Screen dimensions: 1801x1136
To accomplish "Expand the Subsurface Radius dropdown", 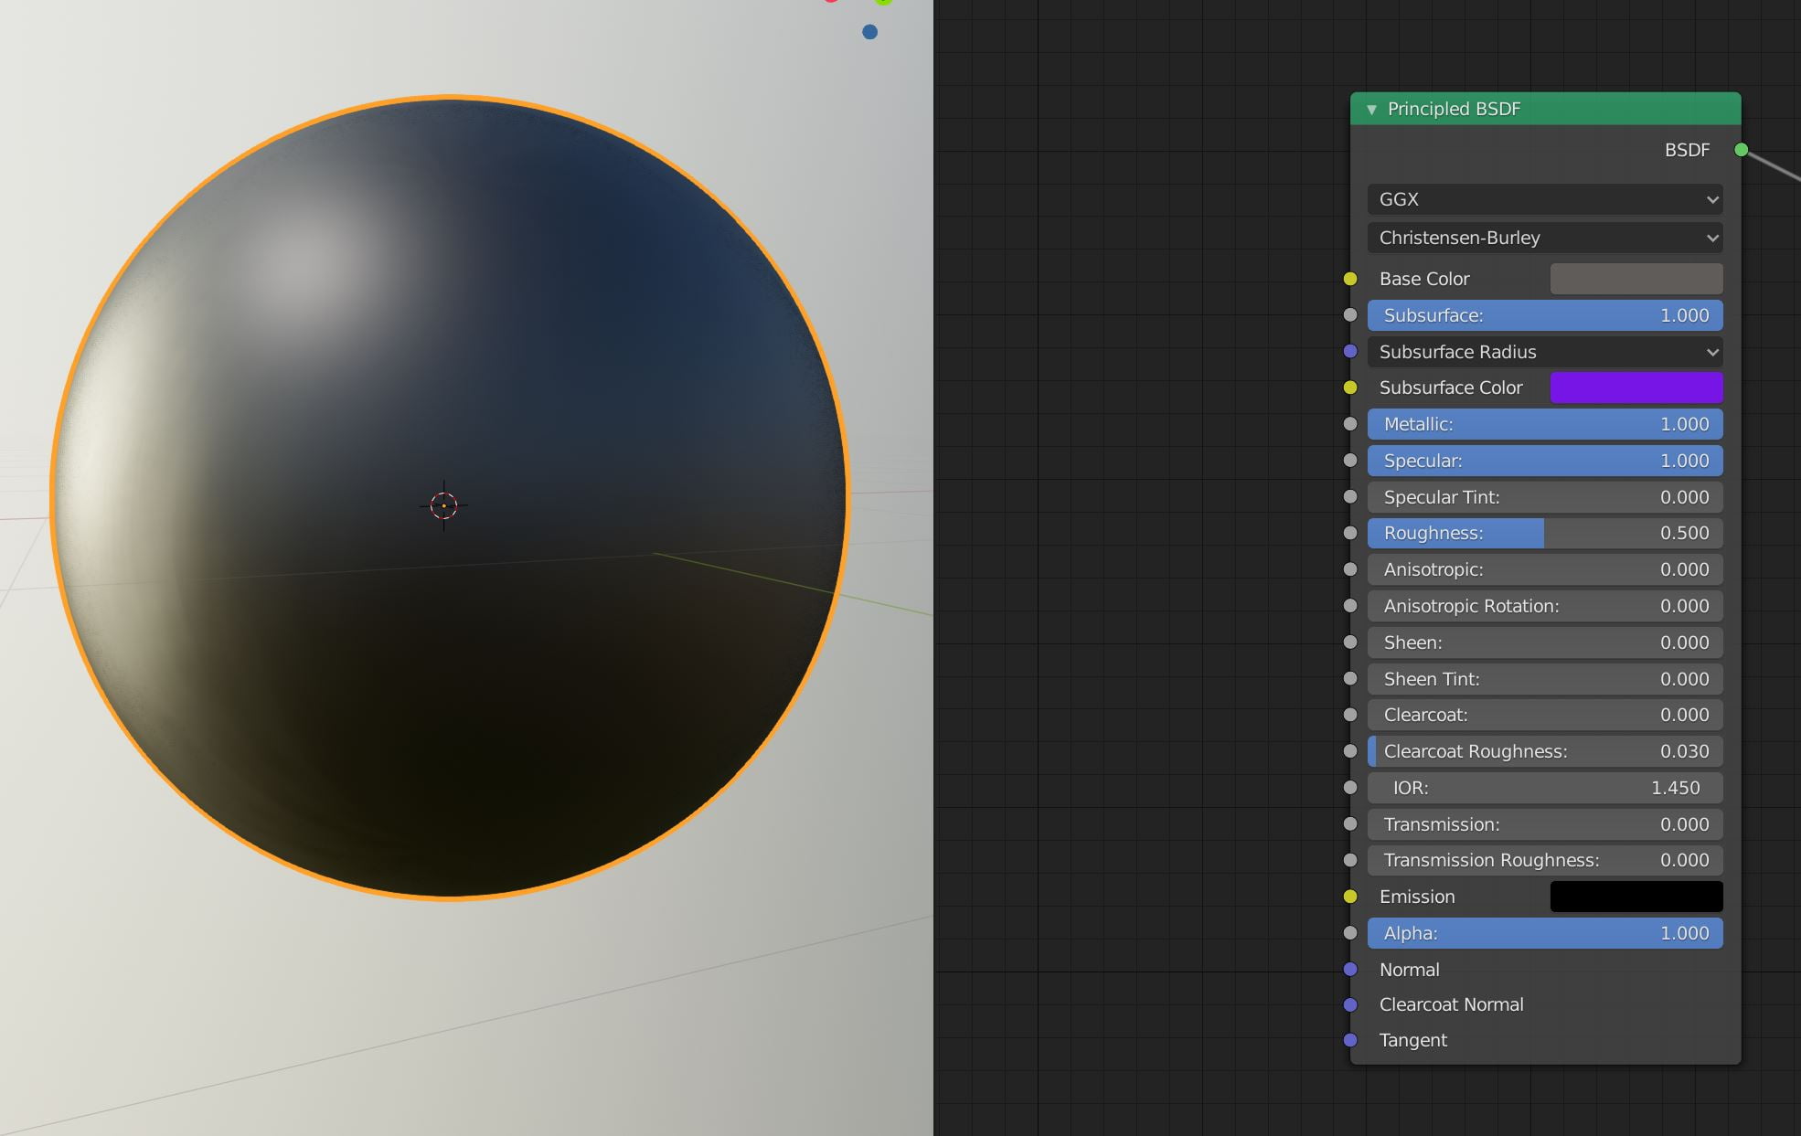I will (1544, 352).
